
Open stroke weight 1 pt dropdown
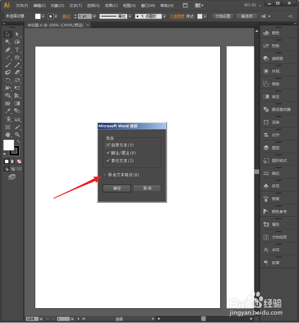[x=94, y=16]
